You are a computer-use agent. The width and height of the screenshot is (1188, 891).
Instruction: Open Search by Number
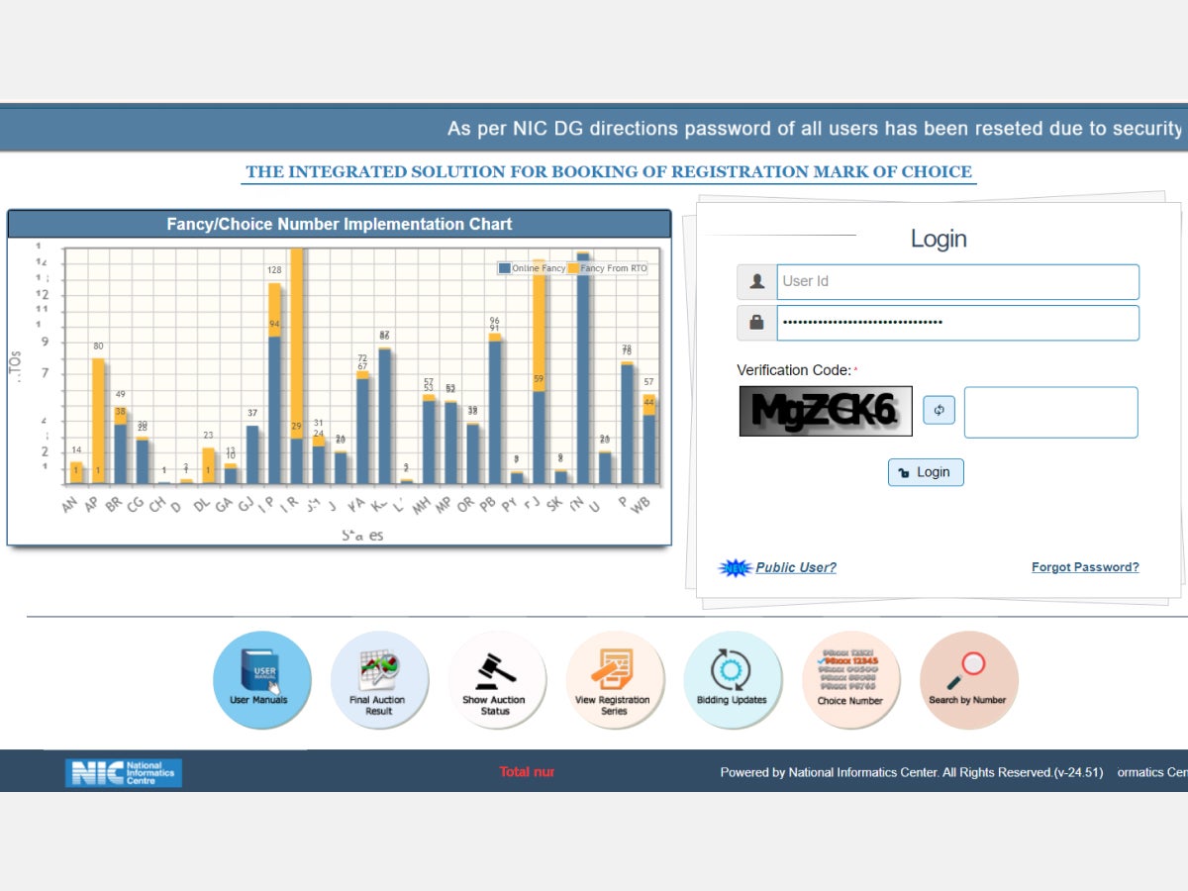[968, 679]
